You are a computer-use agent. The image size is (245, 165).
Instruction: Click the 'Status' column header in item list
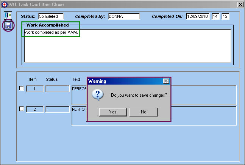point(52,79)
